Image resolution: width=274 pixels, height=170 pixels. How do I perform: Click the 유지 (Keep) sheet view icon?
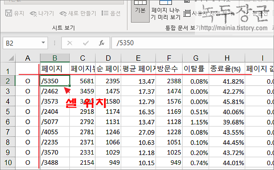click(9, 13)
